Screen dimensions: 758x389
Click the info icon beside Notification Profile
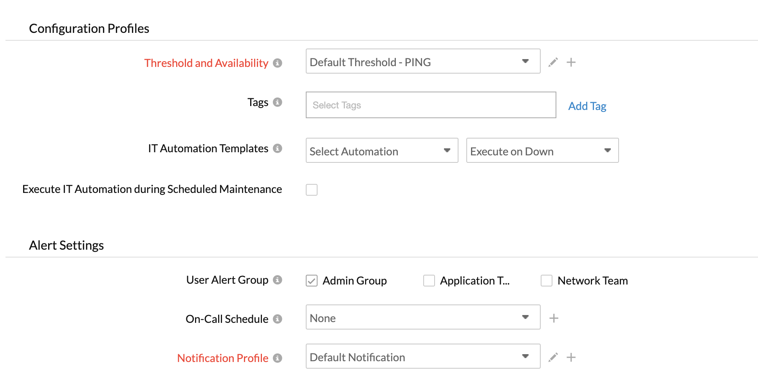(x=277, y=358)
